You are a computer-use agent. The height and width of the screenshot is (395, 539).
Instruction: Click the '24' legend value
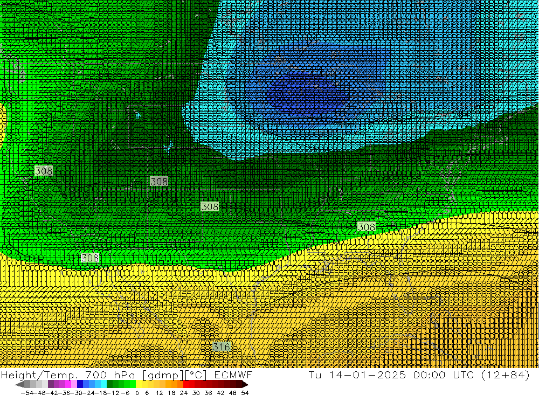pos(184,393)
